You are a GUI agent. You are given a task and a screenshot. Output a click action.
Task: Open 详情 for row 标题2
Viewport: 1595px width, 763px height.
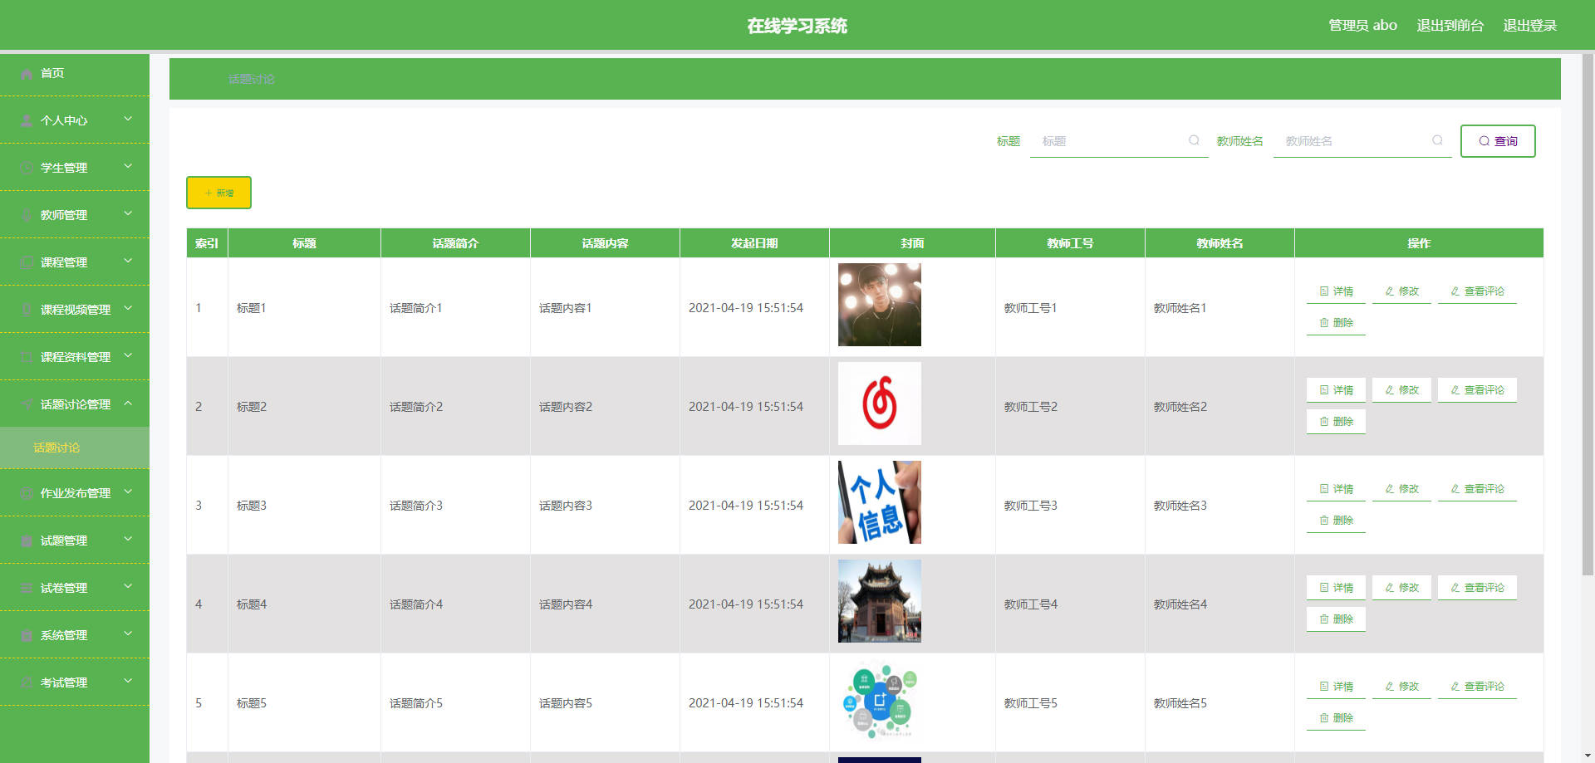1336,390
